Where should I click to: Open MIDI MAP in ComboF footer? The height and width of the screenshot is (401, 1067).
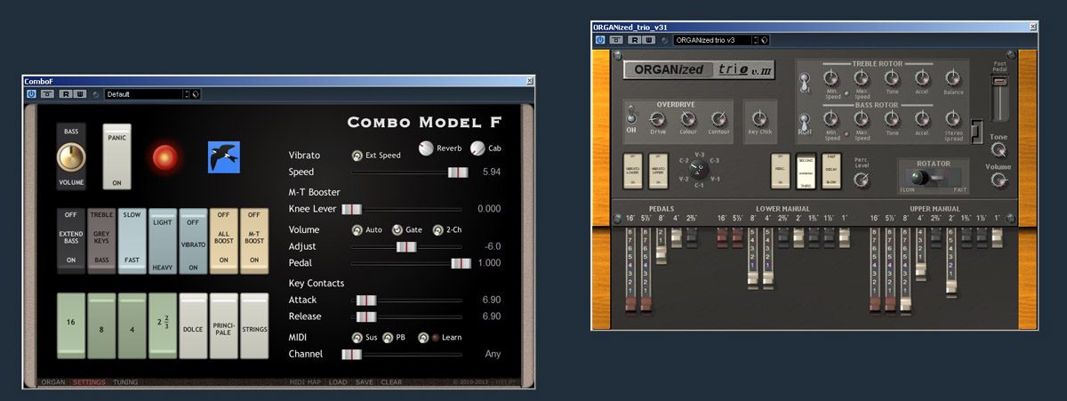[306, 382]
